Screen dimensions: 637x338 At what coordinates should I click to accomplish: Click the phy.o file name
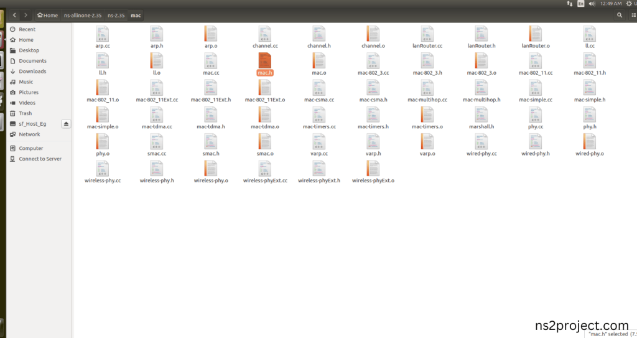click(103, 154)
